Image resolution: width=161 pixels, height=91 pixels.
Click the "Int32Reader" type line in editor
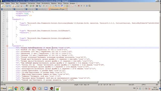[45, 31]
